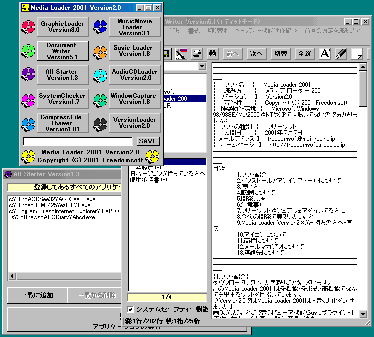This screenshot has height=337, width=374.
Task: Click the blank page icon in the toolbar
Action: 357,54
